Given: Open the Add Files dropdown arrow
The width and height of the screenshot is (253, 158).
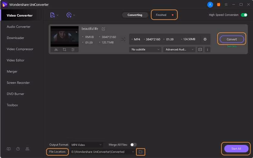Looking at the screenshot, I should (58, 15).
